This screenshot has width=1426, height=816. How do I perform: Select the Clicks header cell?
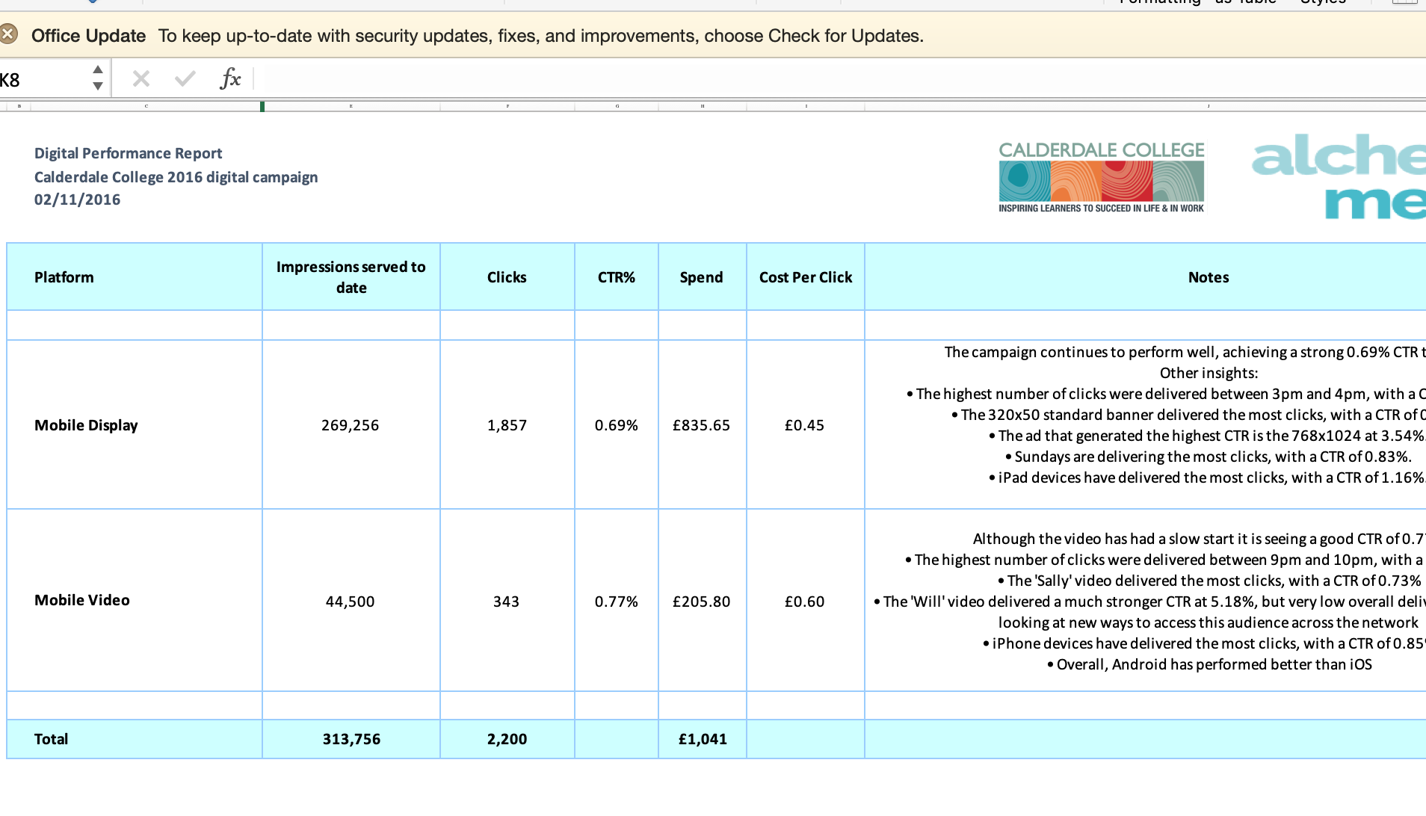(507, 276)
